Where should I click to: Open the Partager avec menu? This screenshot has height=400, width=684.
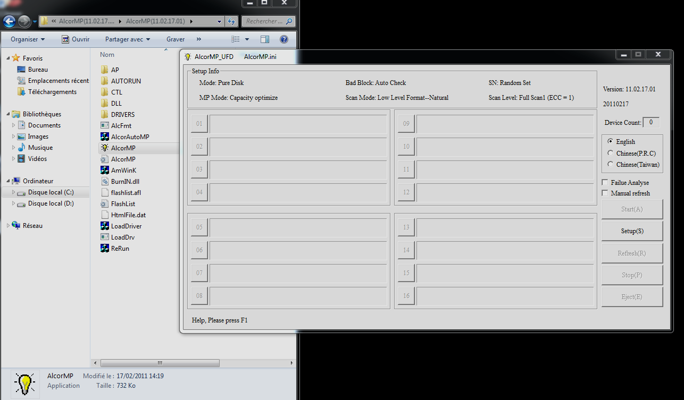(128, 39)
